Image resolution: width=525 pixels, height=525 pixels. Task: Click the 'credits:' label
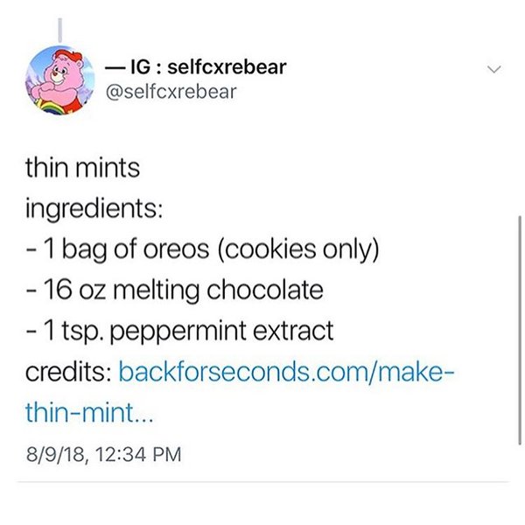point(66,374)
